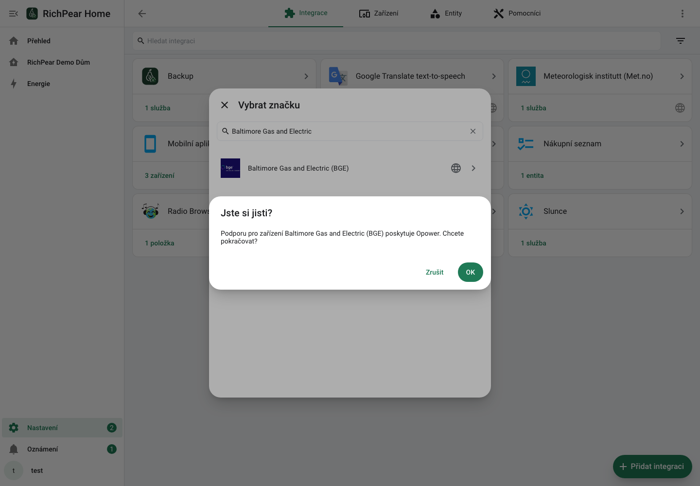Select the Baltimore Gas and Electric (BGE) logo

pos(230,168)
